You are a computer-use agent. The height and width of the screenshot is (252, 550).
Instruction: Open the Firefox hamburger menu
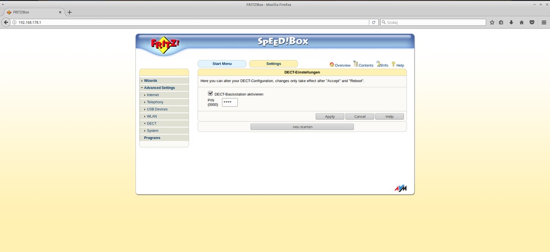click(x=544, y=23)
